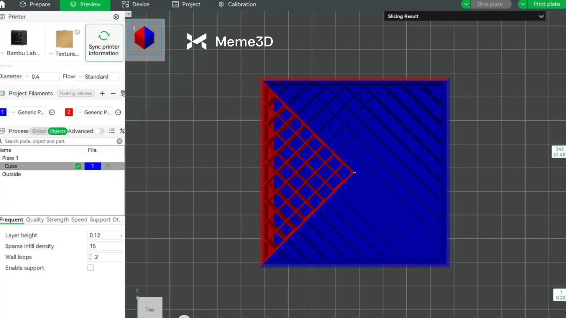Click red filament 2 color swatch
Viewport: 566px width, 318px height.
pyautogui.click(x=69, y=112)
